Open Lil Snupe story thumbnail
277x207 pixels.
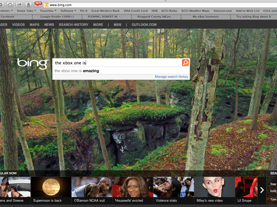246,191
